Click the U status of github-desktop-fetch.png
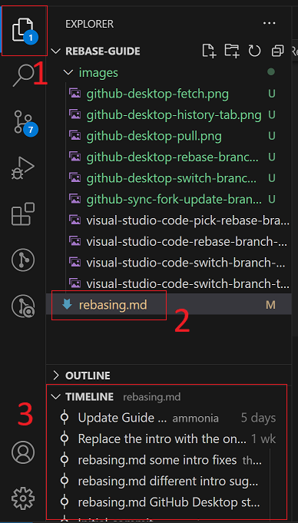The height and width of the screenshot is (523, 298). [272, 94]
